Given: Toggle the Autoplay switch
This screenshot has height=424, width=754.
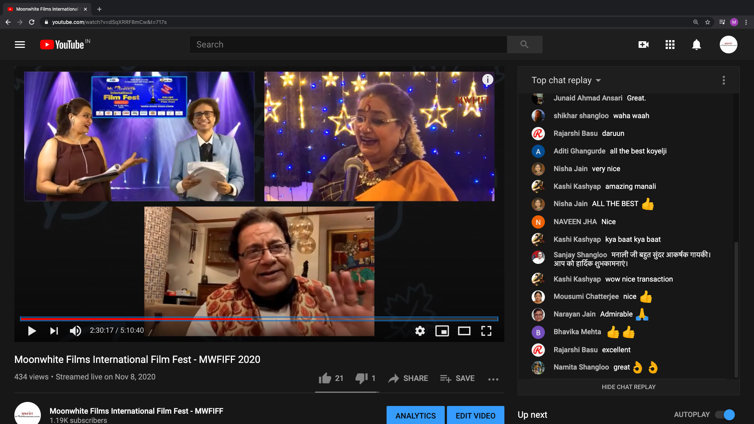Looking at the screenshot, I should pos(725,415).
